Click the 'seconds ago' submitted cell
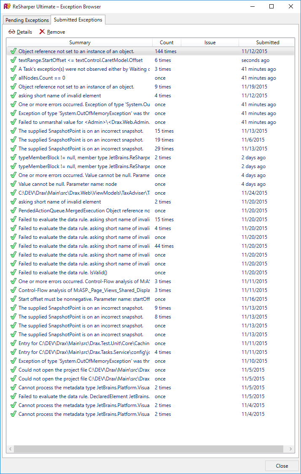 click(255, 60)
